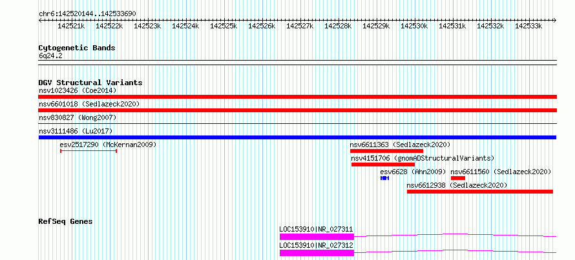Click the 142524k ruler tick label
Screen dimensions: 575x260
point(186,26)
